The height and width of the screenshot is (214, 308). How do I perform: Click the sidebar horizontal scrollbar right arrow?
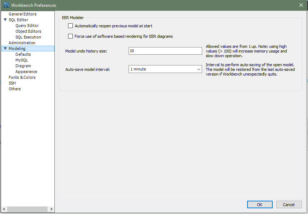click(x=52, y=209)
